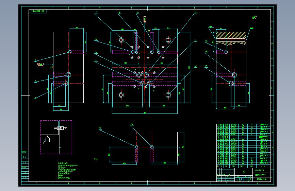Select small hole pointed to by callout 15
The height and width of the screenshot is (191, 295).
[226, 52]
